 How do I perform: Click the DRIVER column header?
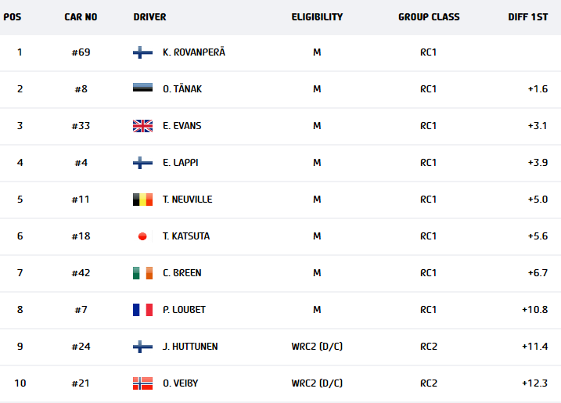click(149, 17)
